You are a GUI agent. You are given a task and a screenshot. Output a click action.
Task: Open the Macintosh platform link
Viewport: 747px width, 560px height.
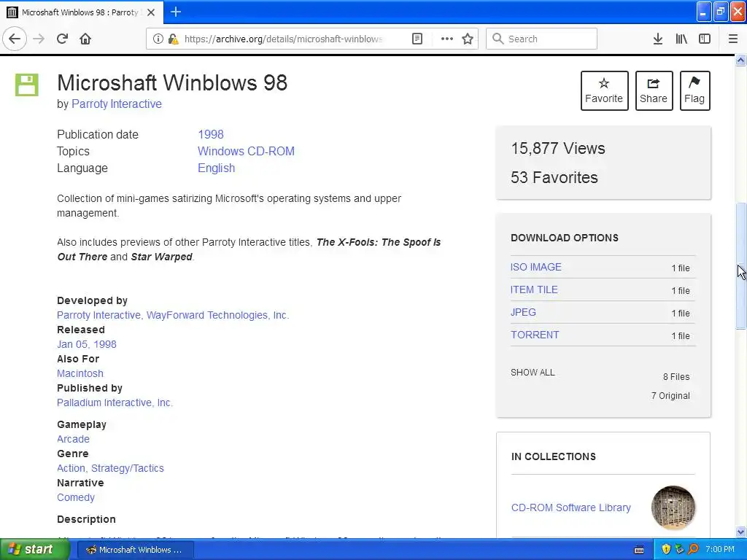click(80, 373)
